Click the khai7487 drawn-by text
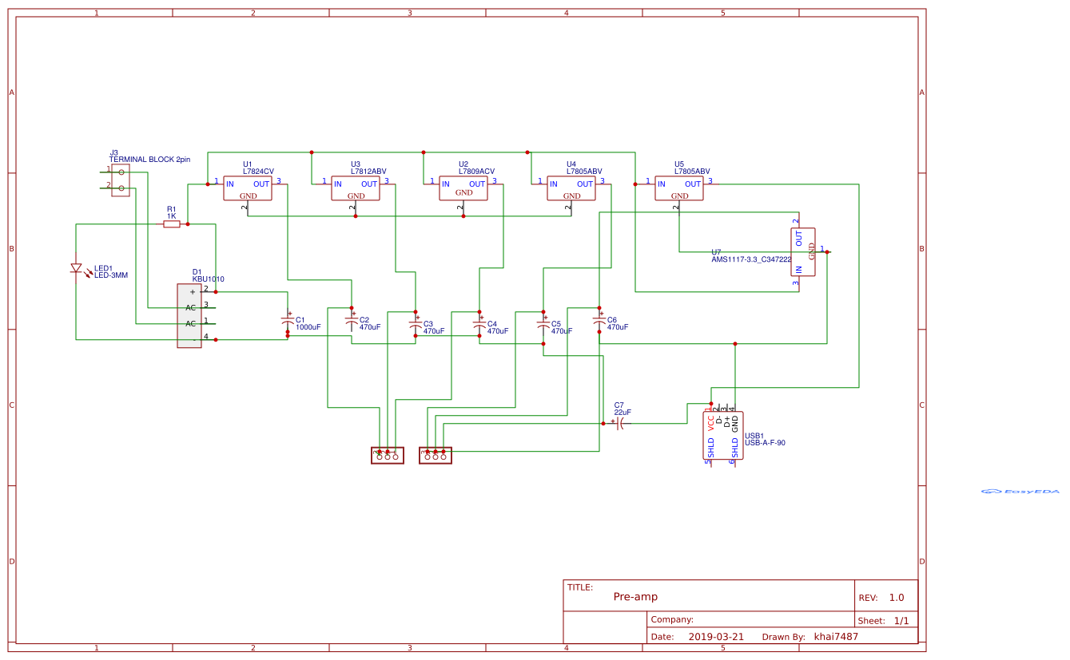The height and width of the screenshot is (660, 1070). click(834, 636)
